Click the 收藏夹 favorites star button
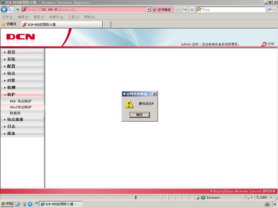This screenshot has width=278, height=208. 9,24
